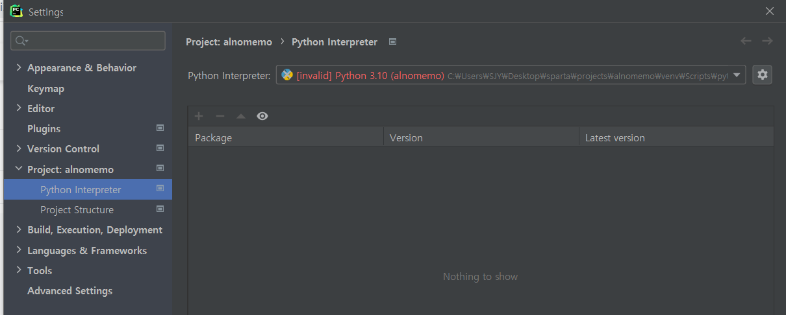Click the interpreter settings gear button
This screenshot has width=786, height=315.
pyautogui.click(x=763, y=75)
